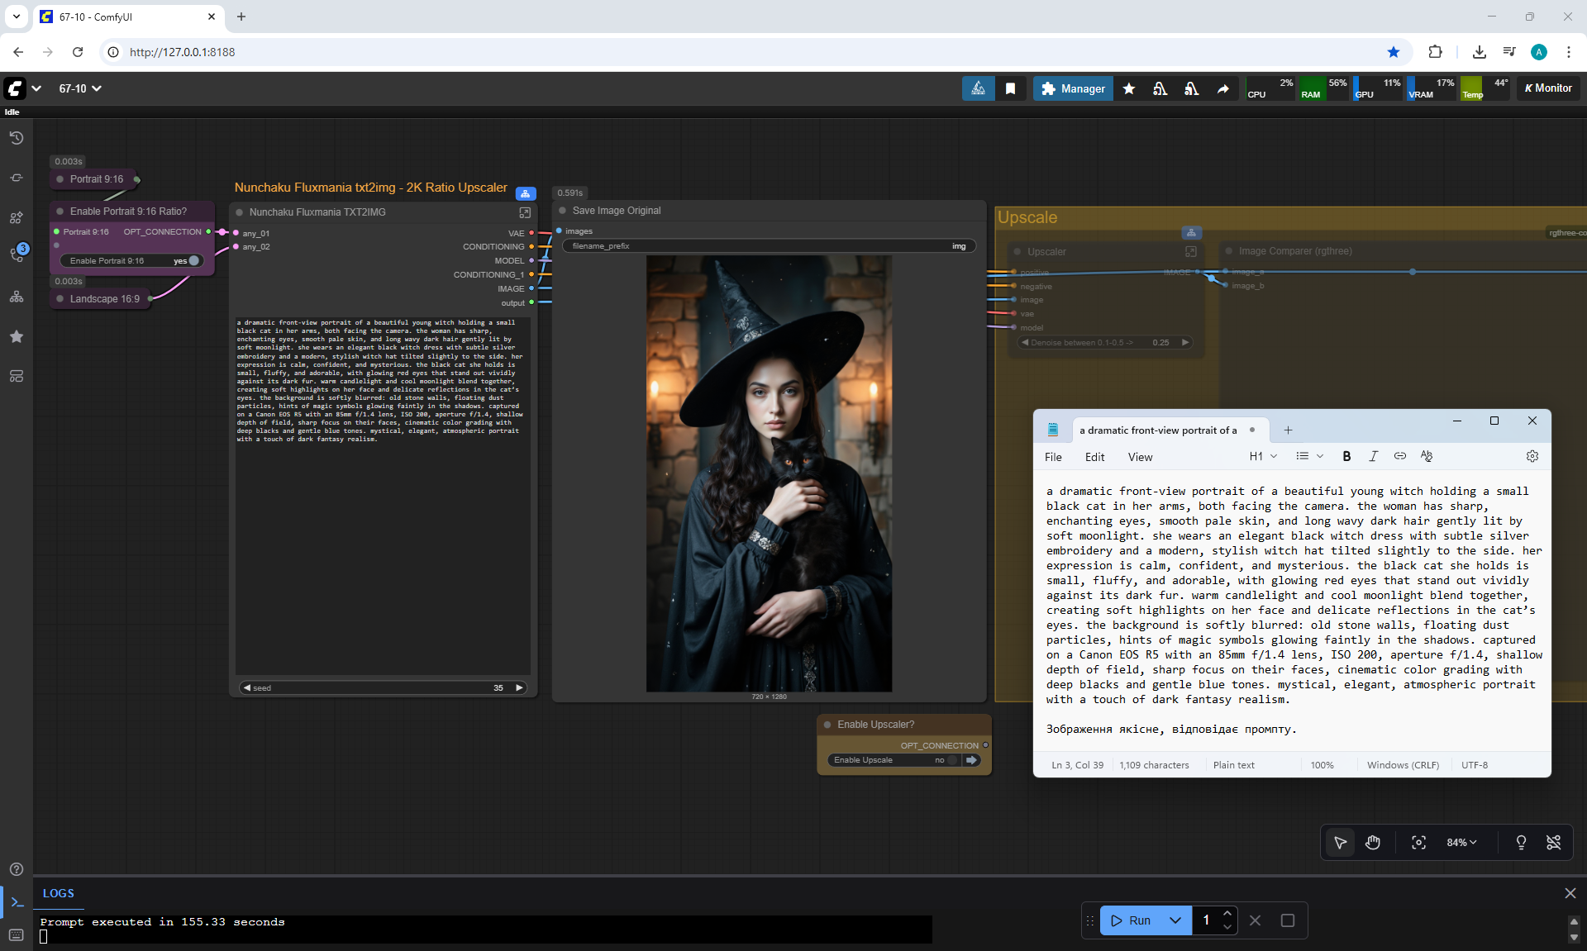Image resolution: width=1587 pixels, height=951 pixels.
Task: Click the Manager puzzle button
Action: (1073, 88)
